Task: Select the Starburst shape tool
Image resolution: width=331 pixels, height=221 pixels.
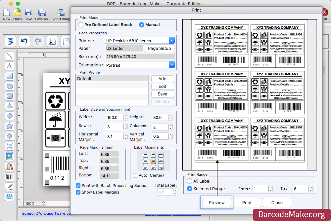Action: [x=10, y=136]
